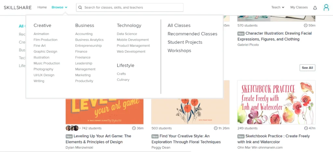The width and height of the screenshot is (333, 152).
Task: Click the Skillshare logo
Action: tap(18, 8)
